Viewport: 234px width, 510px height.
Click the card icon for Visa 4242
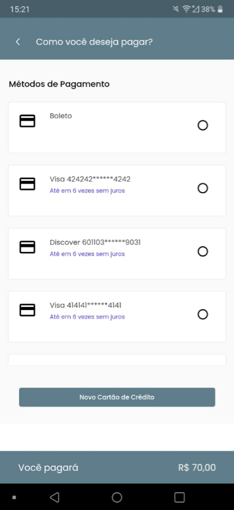pyautogui.click(x=27, y=184)
